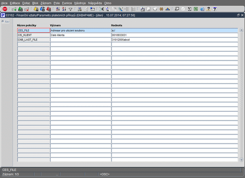Open the Pole menu
Viewport: 245px width, 178px height.
click(57, 3)
